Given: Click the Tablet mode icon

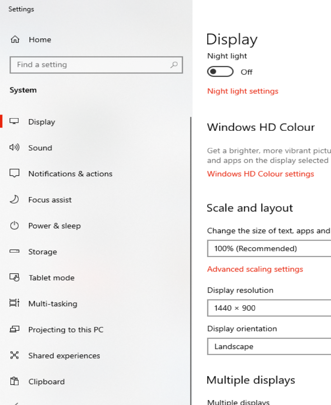Looking at the screenshot, I should [x=14, y=277].
